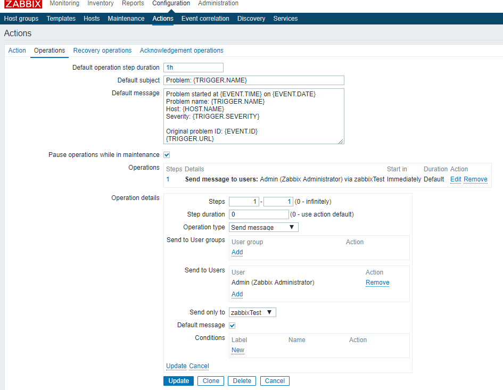Go to Maintenance section
The height and width of the screenshot is (390, 503).
[x=126, y=19]
